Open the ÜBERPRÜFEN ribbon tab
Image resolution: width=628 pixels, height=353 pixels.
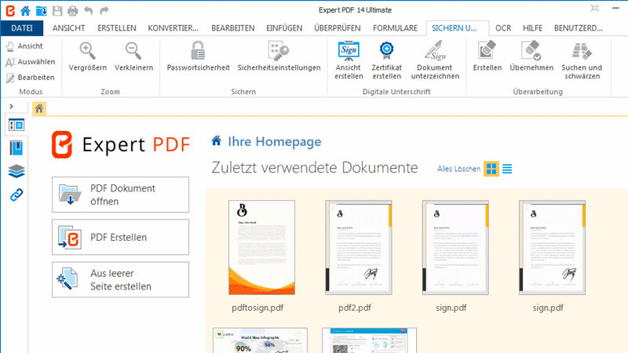coord(338,28)
